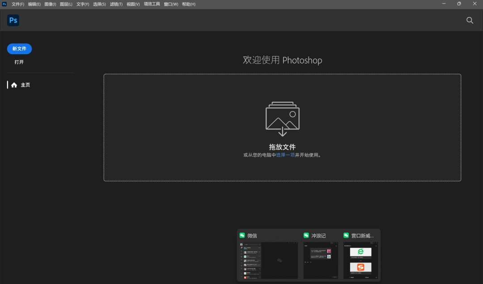Click WeChat icon on 微信 preview
This screenshot has height=284, width=483.
[242, 235]
